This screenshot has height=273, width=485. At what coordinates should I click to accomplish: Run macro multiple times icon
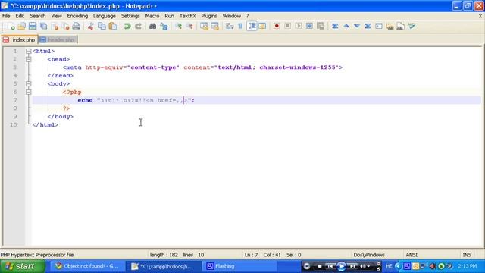309,27
